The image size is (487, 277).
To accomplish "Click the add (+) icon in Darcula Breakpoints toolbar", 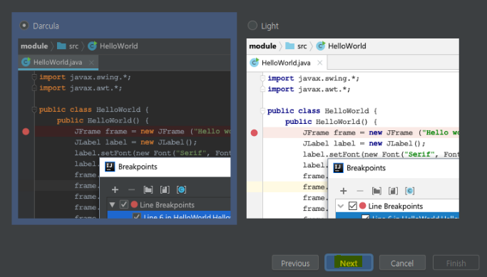I will (115, 189).
